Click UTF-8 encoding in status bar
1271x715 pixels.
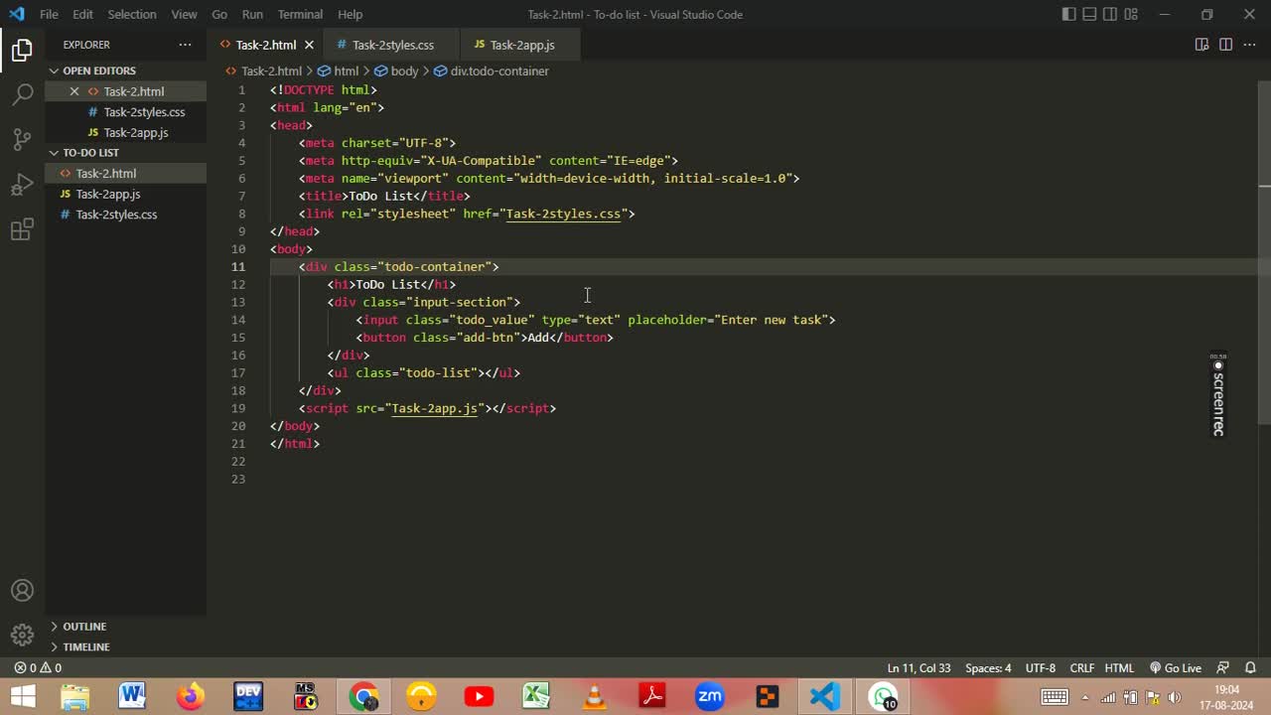click(x=1041, y=668)
